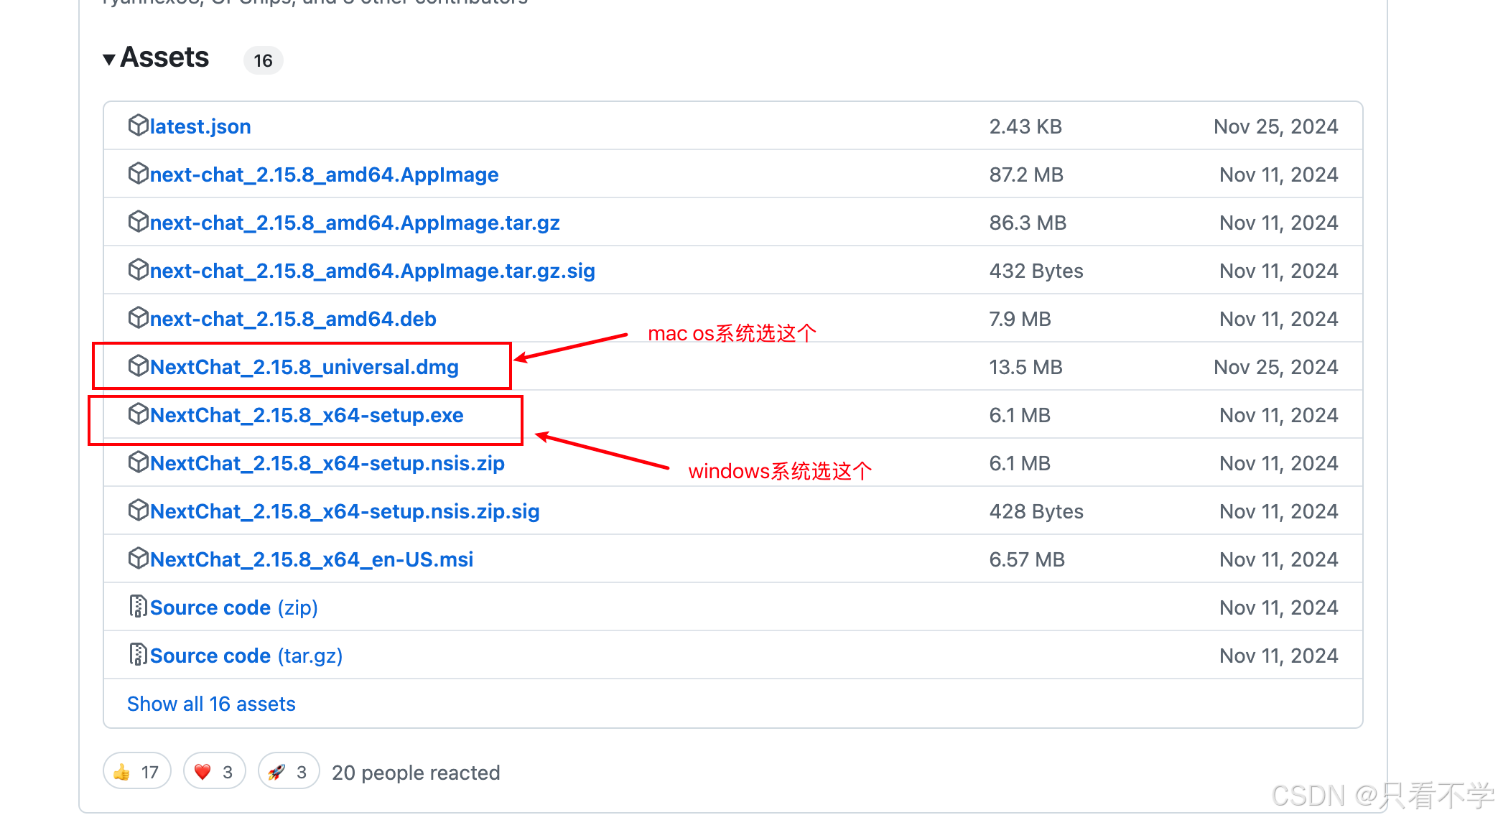
Task: Expand list with Show all 16 assets
Action: pos(211,704)
